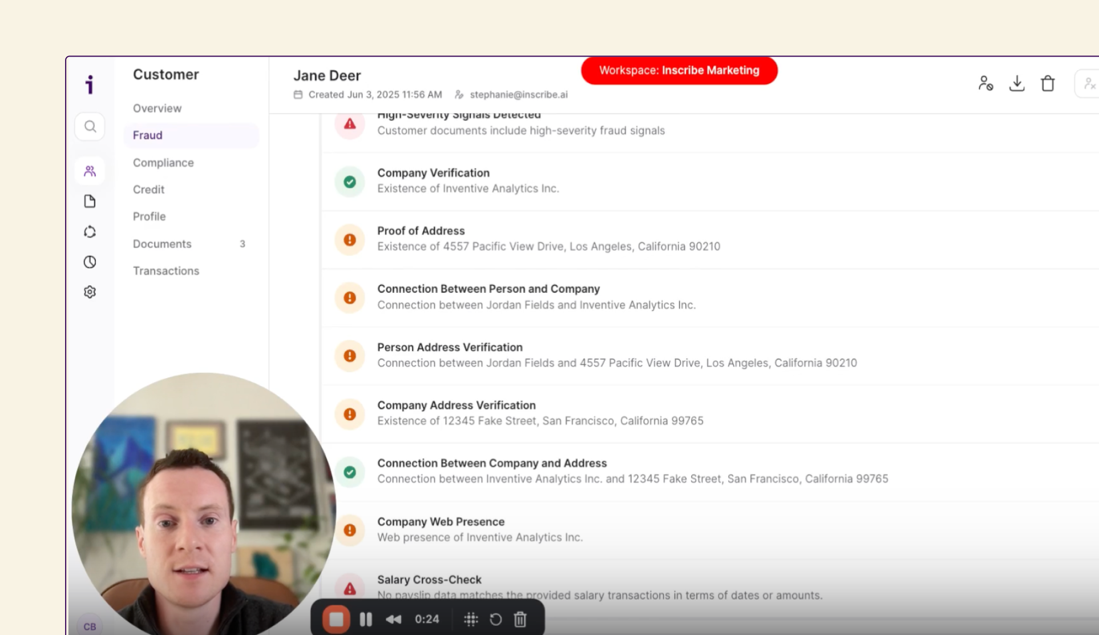Viewport: 1099px width, 635px height.
Task: Open the pie chart analytics icon
Action: click(x=90, y=262)
